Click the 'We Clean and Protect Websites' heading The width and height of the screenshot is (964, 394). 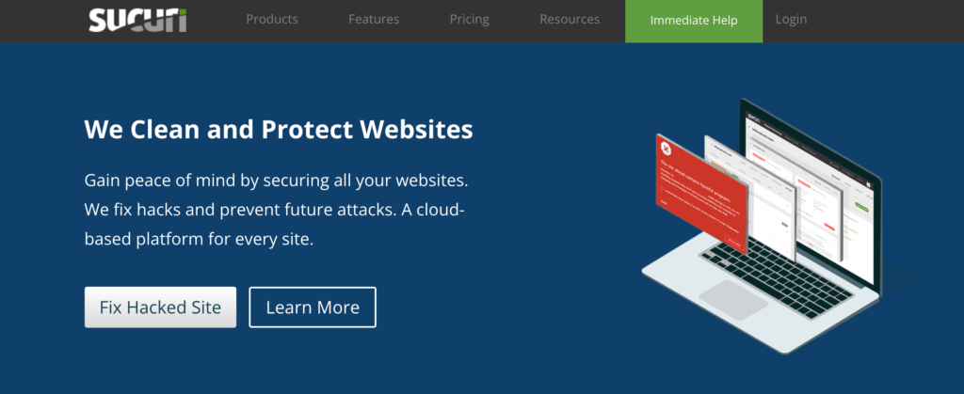coord(279,130)
